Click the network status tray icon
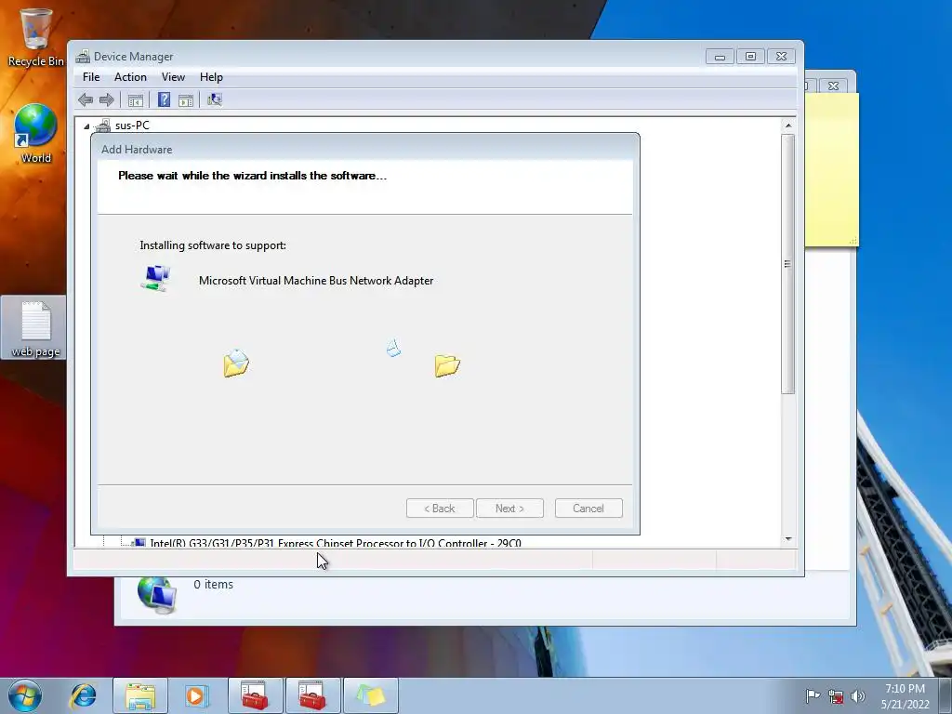The height and width of the screenshot is (714, 952). (836, 696)
